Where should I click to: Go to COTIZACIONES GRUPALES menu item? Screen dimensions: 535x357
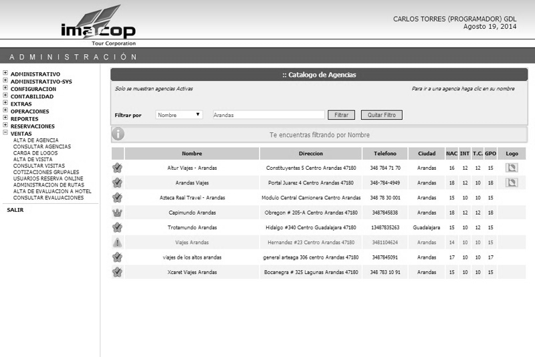pyautogui.click(x=47, y=172)
